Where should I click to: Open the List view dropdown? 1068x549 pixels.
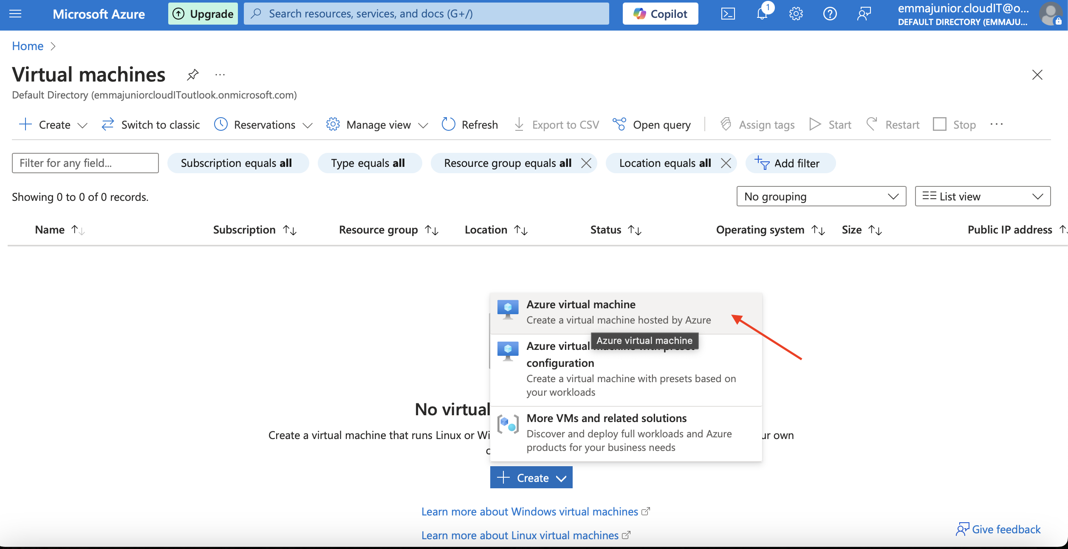[x=983, y=196]
